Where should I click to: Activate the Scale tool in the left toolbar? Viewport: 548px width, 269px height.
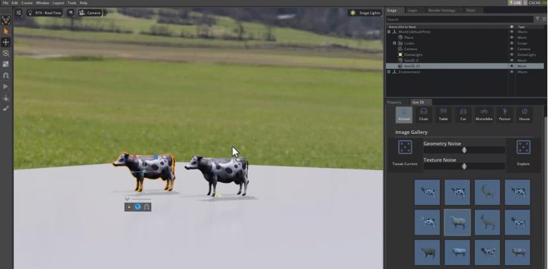coord(5,65)
